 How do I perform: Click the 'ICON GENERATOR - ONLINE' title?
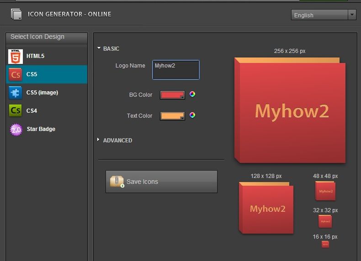click(69, 14)
